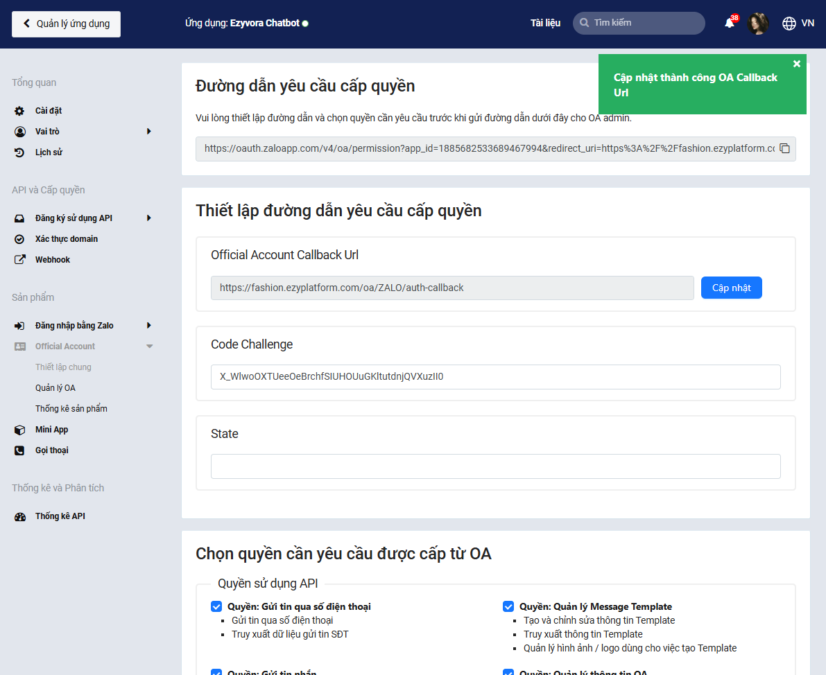Switch language via the VN label
826x675 pixels.
[x=807, y=23]
